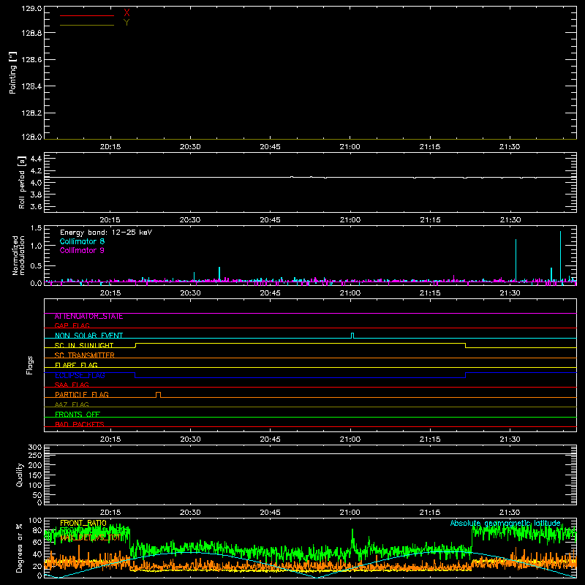Click the red X legend label

pyautogui.click(x=127, y=13)
